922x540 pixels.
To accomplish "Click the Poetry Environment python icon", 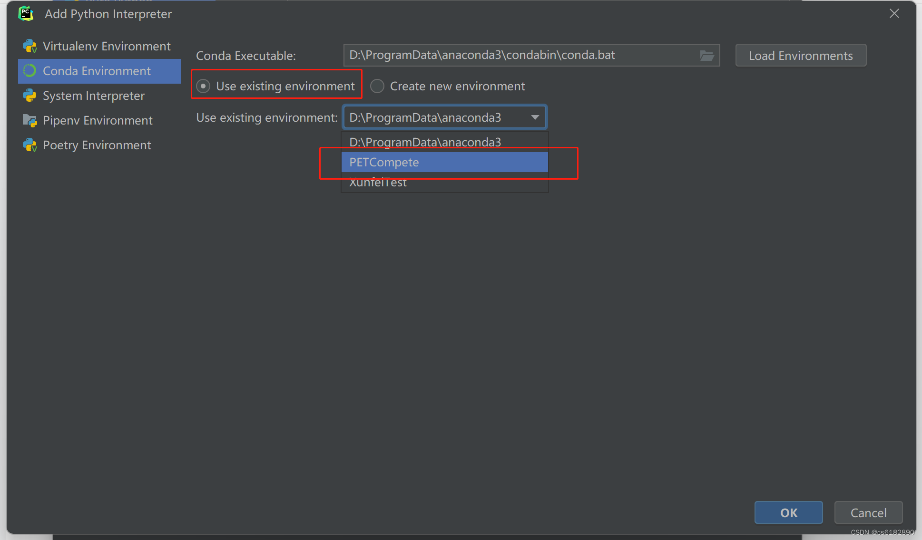I will click(30, 145).
